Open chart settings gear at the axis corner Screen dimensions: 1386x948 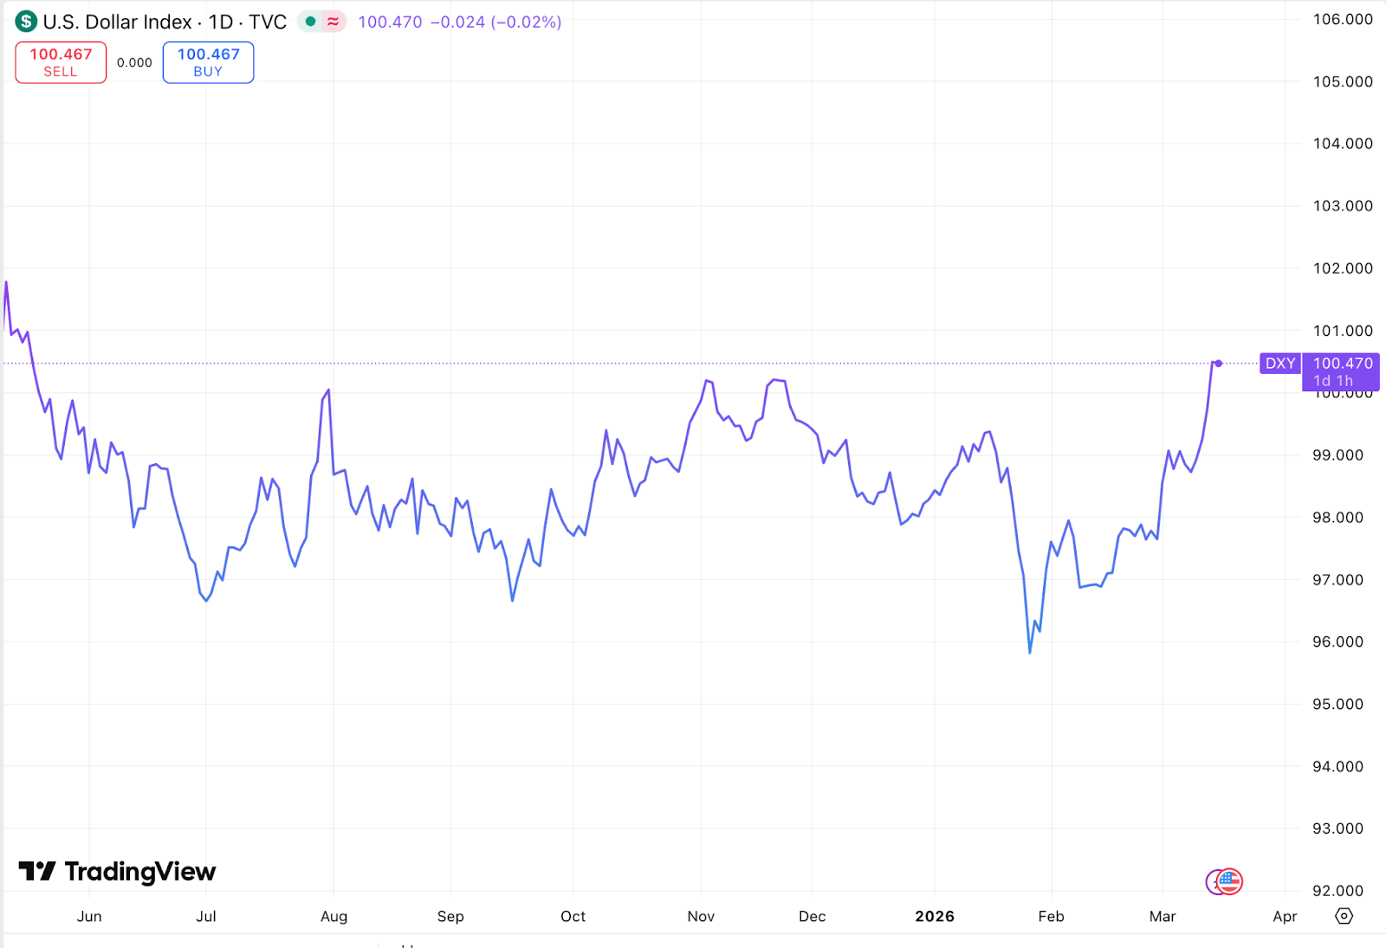pos(1344,916)
